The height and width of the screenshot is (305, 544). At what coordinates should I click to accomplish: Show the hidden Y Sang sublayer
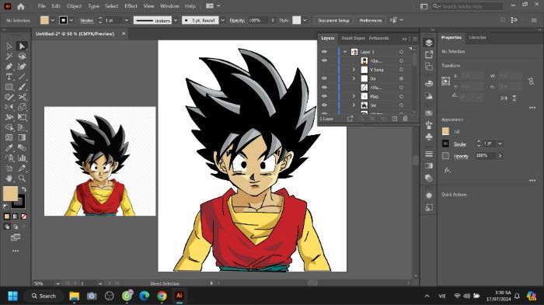point(324,70)
